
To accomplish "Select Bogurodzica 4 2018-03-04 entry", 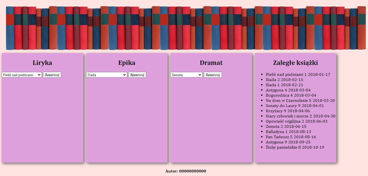I will pyautogui.click(x=291, y=95).
